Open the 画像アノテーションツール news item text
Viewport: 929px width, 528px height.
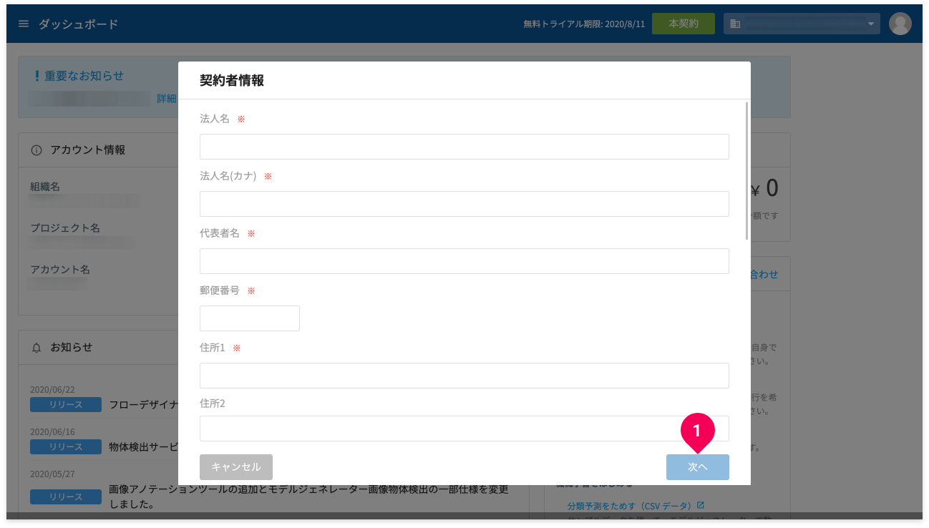click(x=309, y=497)
